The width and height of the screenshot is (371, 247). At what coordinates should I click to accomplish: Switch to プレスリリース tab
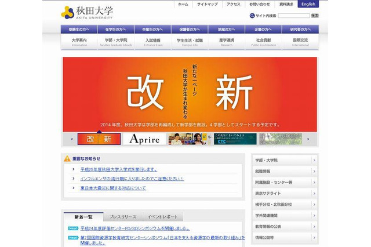[123, 217]
